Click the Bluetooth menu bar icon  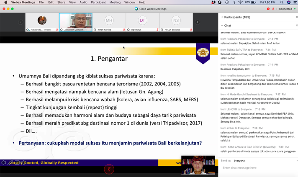tap(234, 3)
